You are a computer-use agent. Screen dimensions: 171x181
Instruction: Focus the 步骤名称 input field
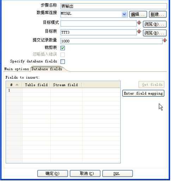click(x=114, y=6)
